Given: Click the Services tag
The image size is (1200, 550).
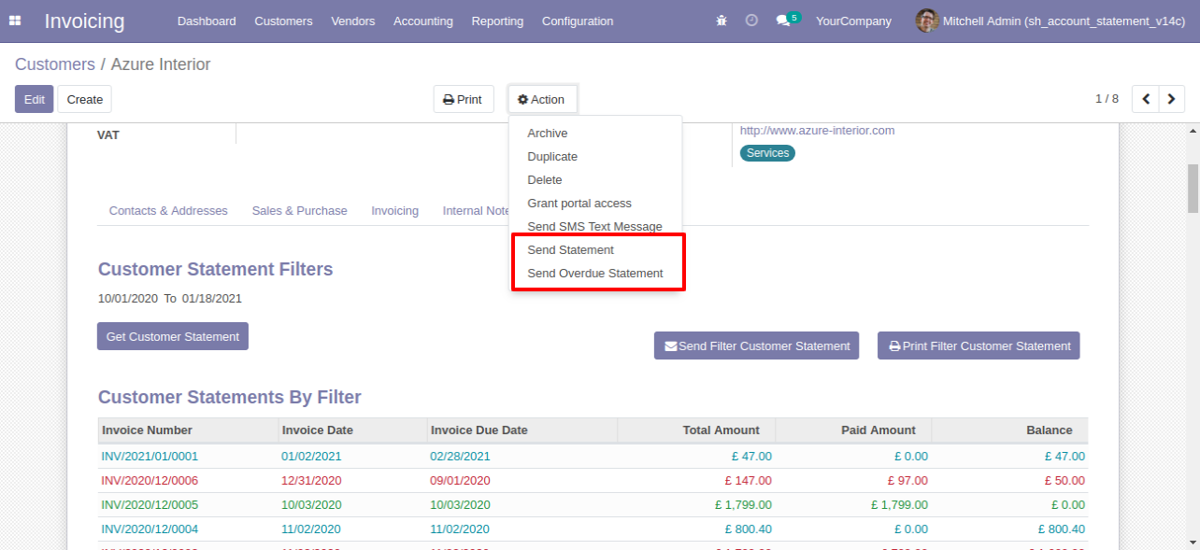Looking at the screenshot, I should [767, 153].
